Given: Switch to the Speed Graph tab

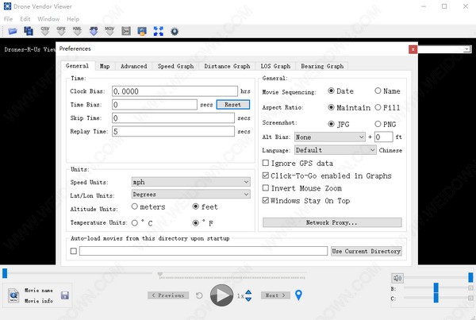Looking at the screenshot, I should coord(175,67).
